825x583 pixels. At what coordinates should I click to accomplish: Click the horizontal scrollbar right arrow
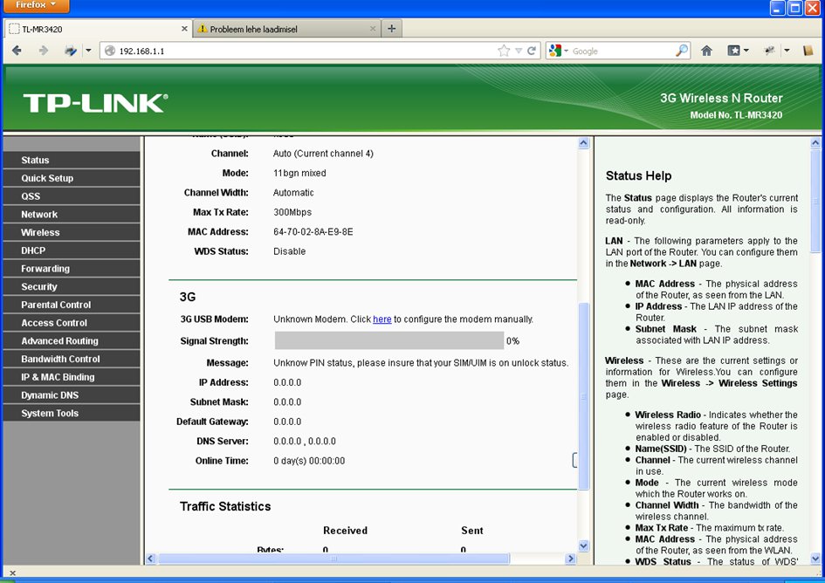pyautogui.click(x=570, y=559)
